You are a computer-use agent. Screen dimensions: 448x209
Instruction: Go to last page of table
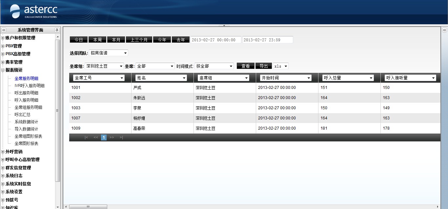[x=121, y=137]
